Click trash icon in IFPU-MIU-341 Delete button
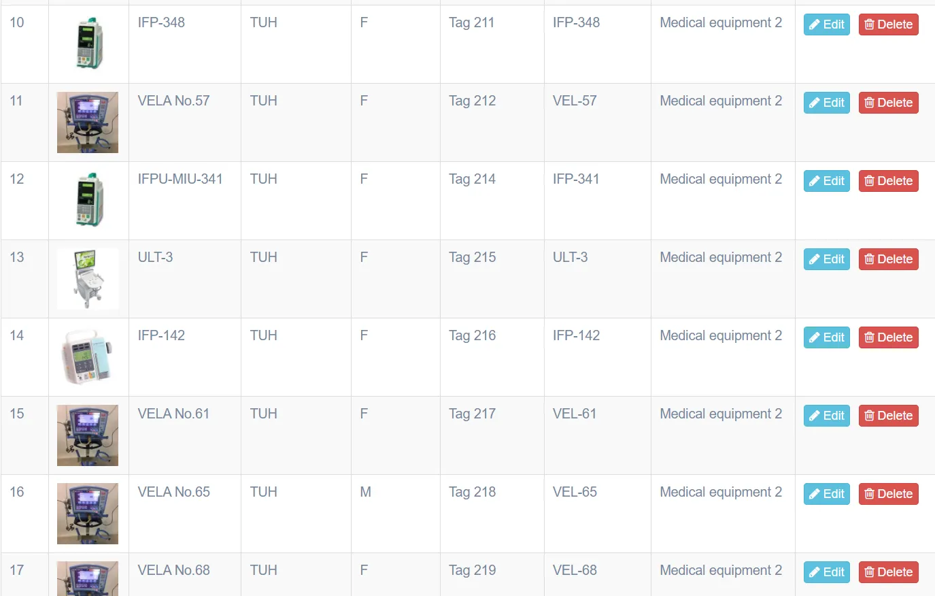This screenshot has height=596, width=935. coord(869,181)
